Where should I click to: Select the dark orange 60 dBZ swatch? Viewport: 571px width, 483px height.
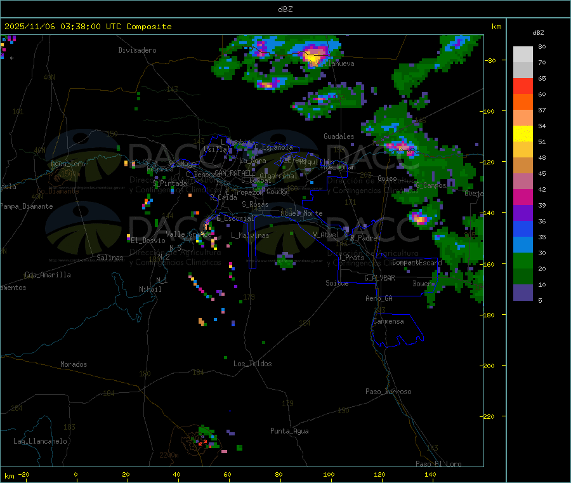pyautogui.click(x=523, y=102)
